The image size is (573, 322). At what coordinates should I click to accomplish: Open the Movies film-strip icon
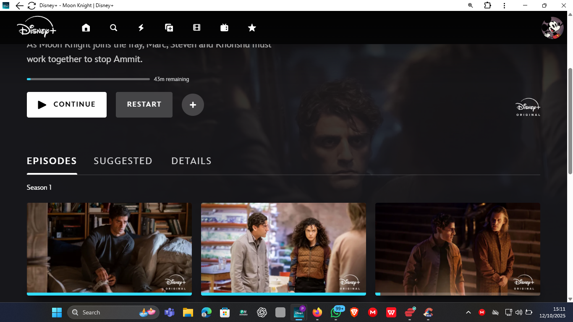[x=196, y=27]
